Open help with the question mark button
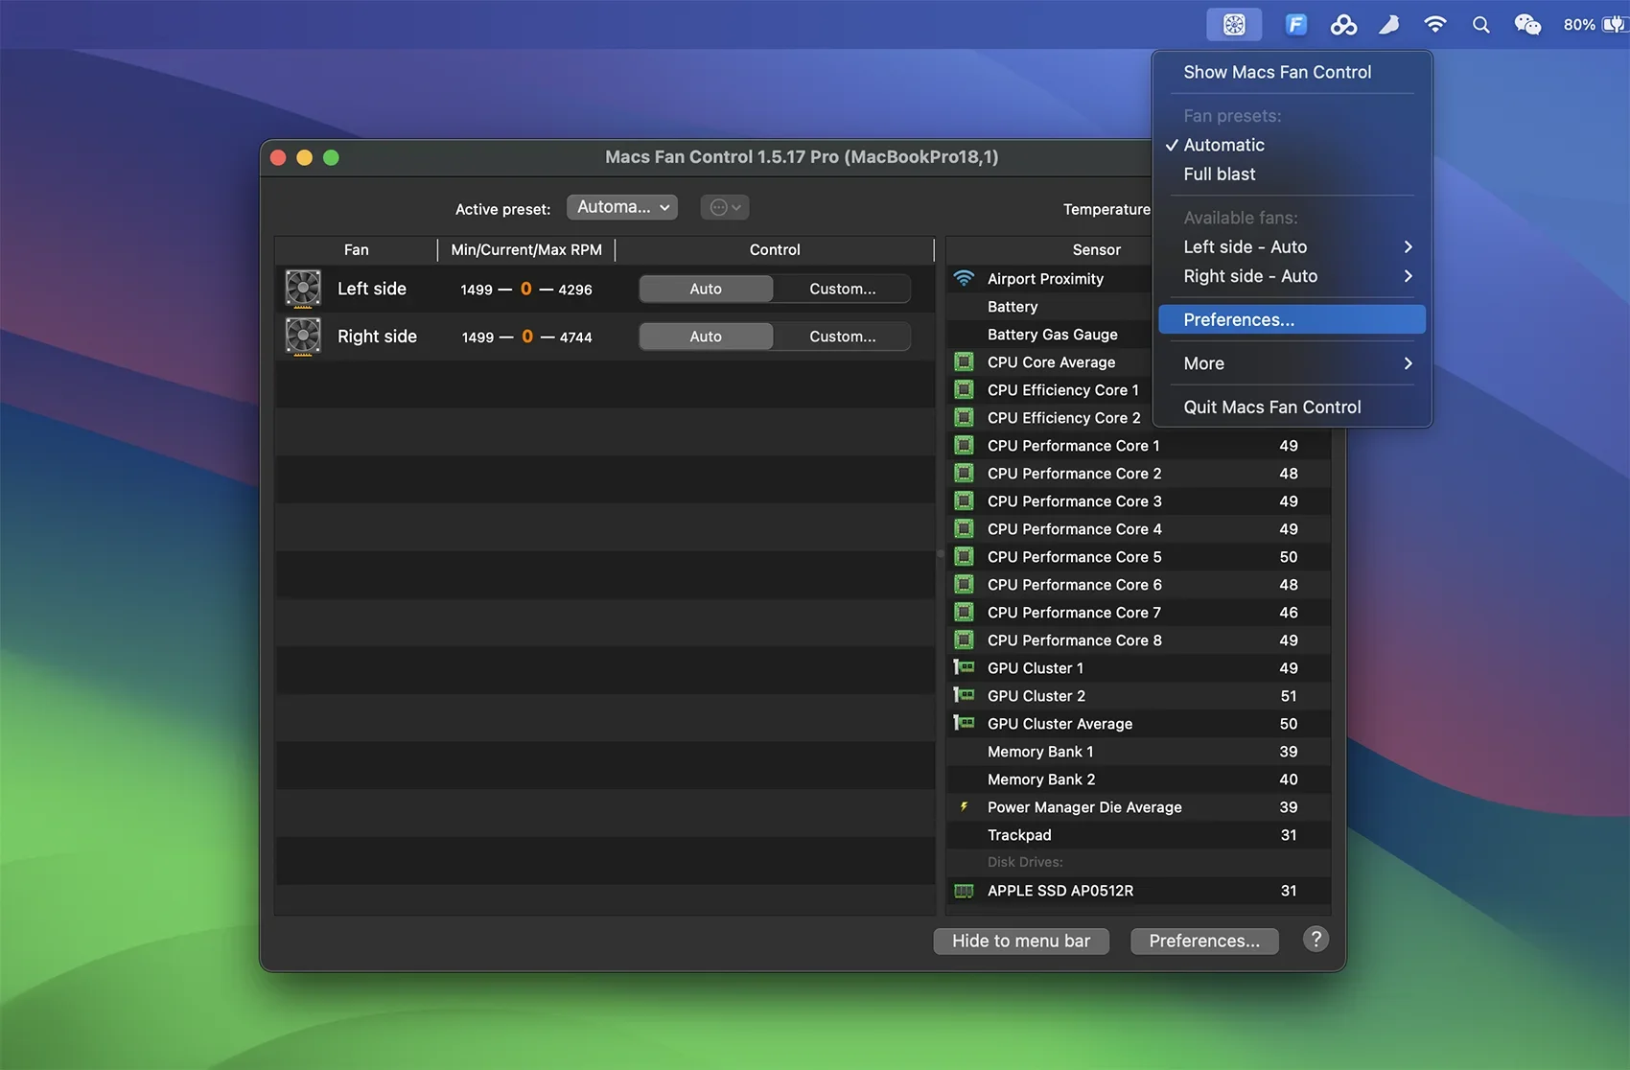The image size is (1630, 1070). pyautogui.click(x=1316, y=940)
